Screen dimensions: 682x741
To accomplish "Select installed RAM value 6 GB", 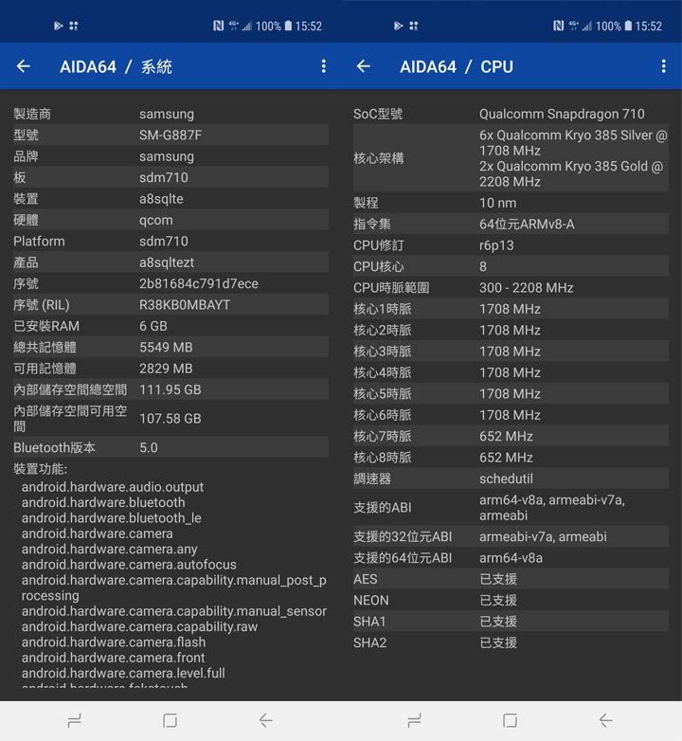I will coord(153,326).
